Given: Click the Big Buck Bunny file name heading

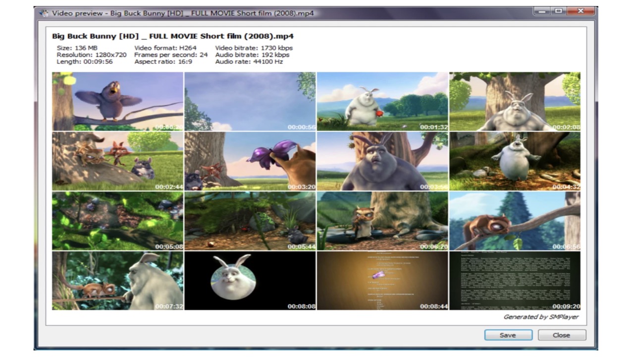Looking at the screenshot, I should [x=173, y=36].
